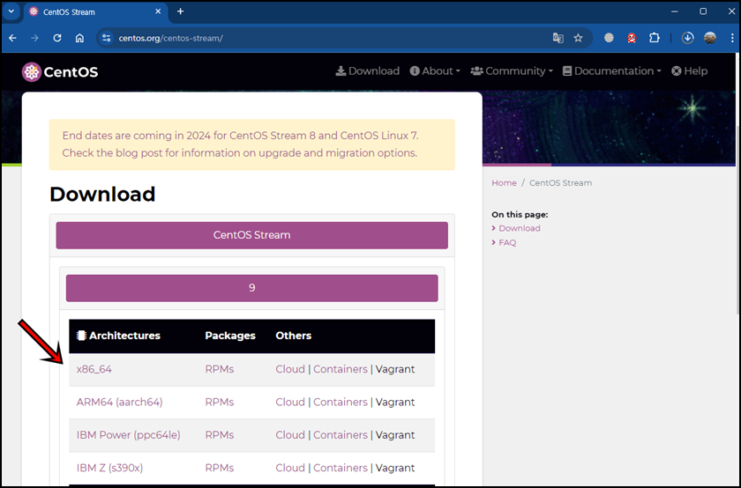Expand the About menu
Screen dimensions: 741x488
tap(435, 70)
